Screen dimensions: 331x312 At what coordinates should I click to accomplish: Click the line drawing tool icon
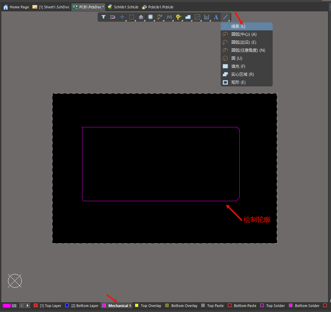click(x=225, y=17)
